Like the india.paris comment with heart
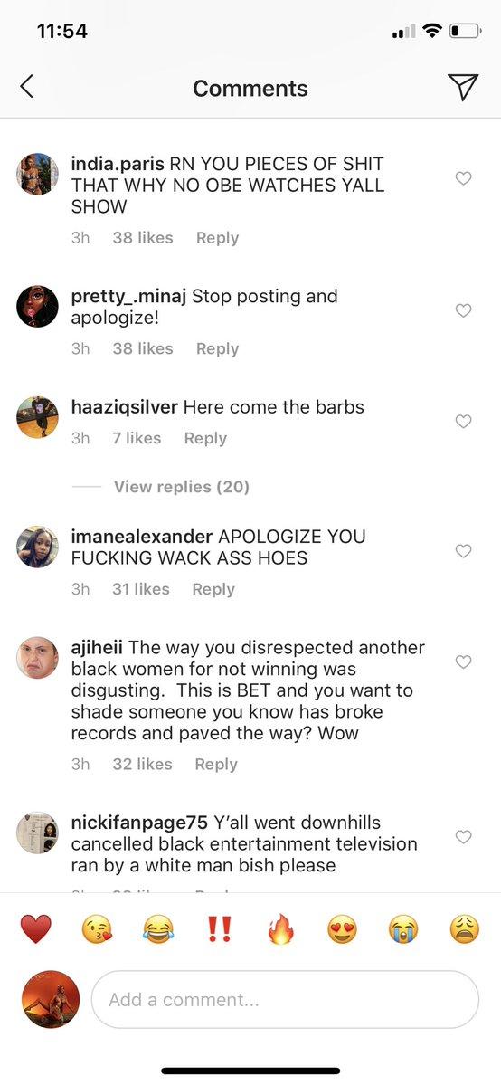 coord(463,178)
